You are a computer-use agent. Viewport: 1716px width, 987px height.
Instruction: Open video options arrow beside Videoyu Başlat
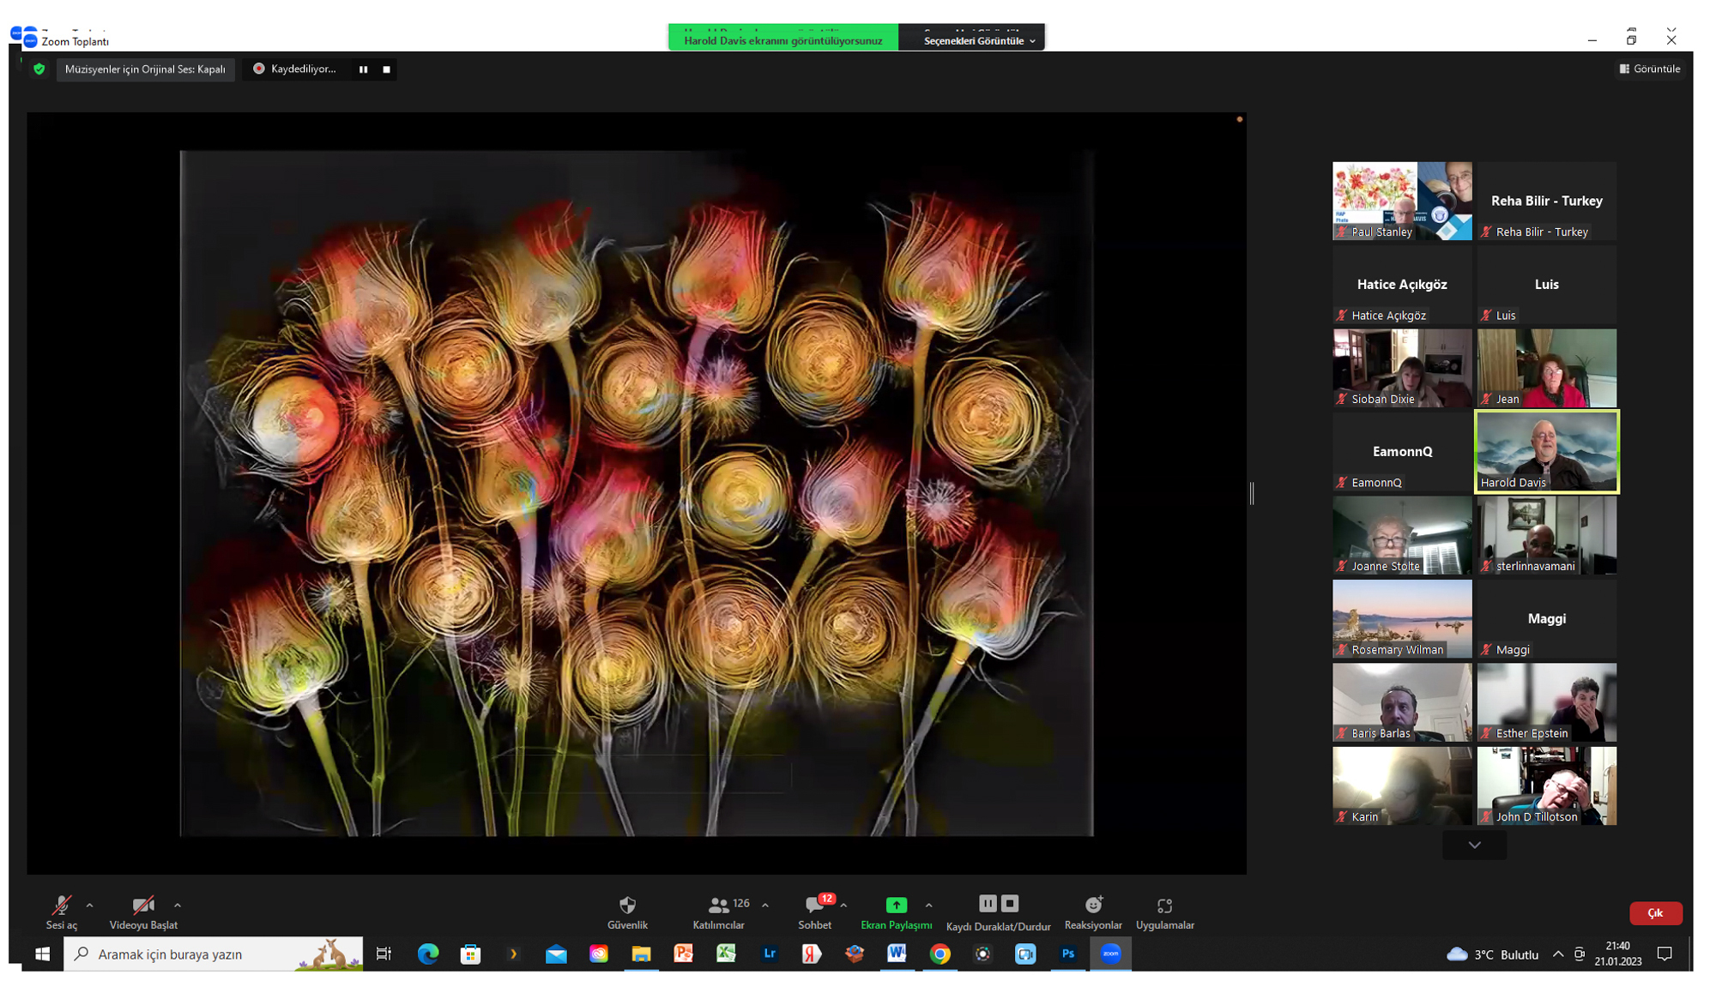178,906
